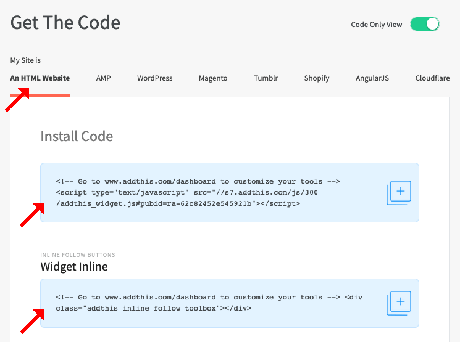Screen dimensions: 460x342
Task: Turn off the Code Only View switch
Action: pos(424,24)
